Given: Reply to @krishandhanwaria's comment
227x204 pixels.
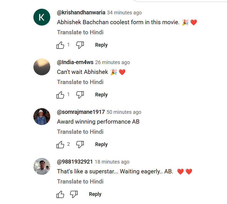Looking at the screenshot, I should [101, 45].
